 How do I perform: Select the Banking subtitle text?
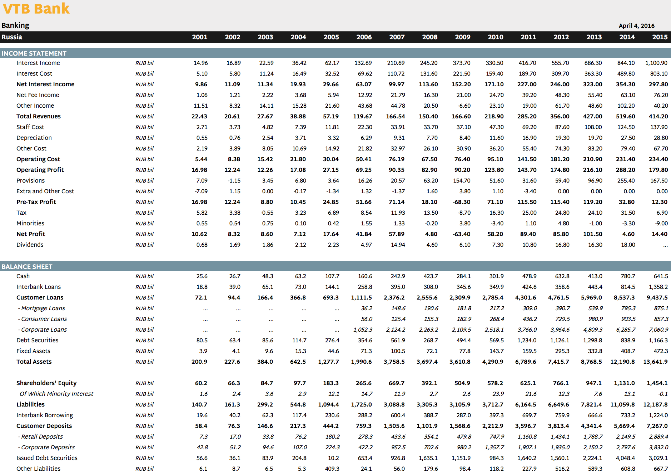coord(15,25)
